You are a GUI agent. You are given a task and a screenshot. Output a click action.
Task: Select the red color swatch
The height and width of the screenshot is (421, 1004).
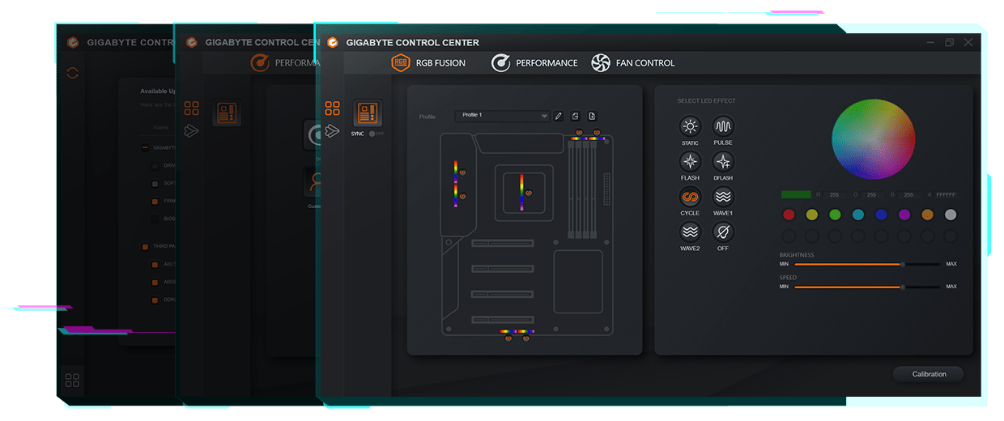click(789, 215)
